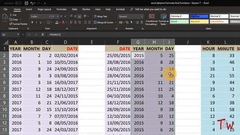Increase font size with large A

[x=61, y=16]
